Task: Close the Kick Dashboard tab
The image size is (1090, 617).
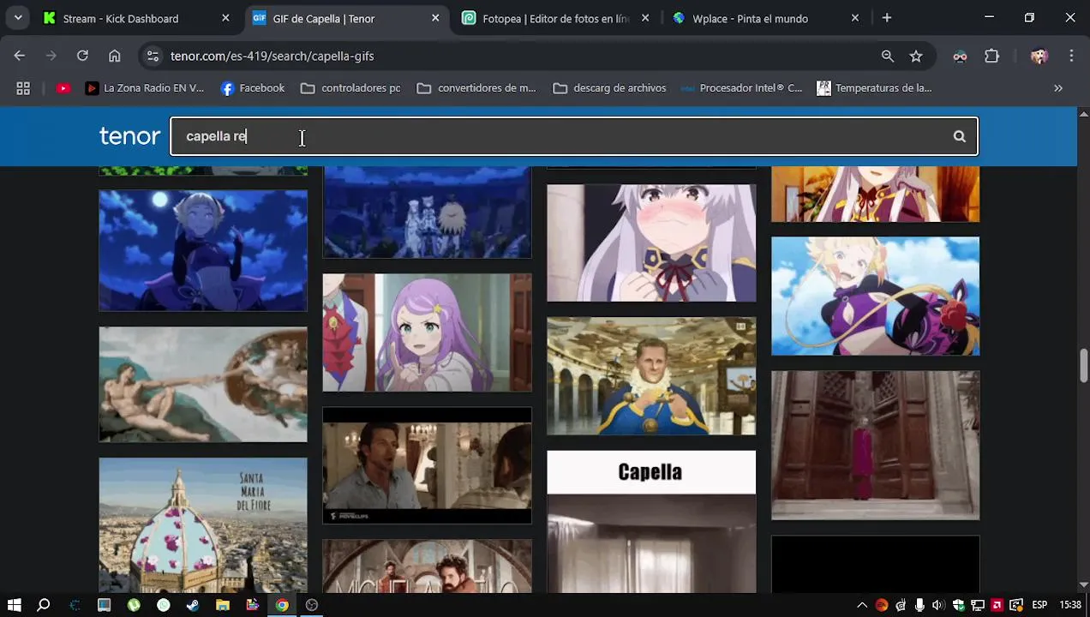Action: pyautogui.click(x=225, y=18)
